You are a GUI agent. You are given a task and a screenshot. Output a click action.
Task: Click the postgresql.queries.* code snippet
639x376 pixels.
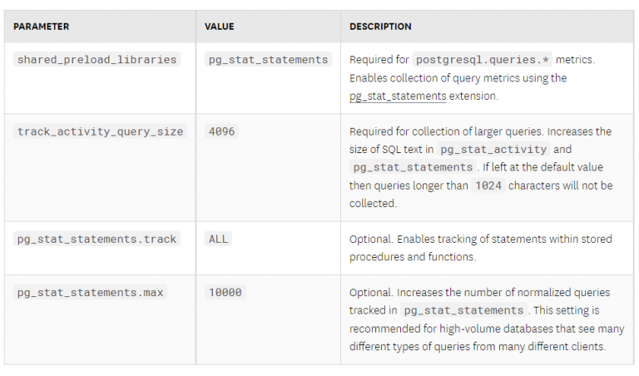click(481, 60)
